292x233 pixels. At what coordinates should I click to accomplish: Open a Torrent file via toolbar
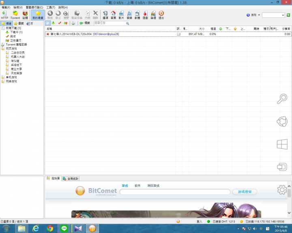pyautogui.click(x=15, y=15)
